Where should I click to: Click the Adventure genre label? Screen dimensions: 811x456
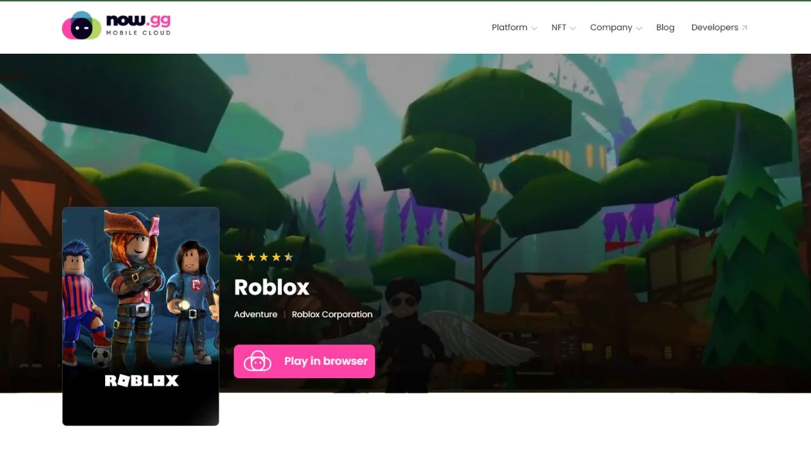point(256,314)
